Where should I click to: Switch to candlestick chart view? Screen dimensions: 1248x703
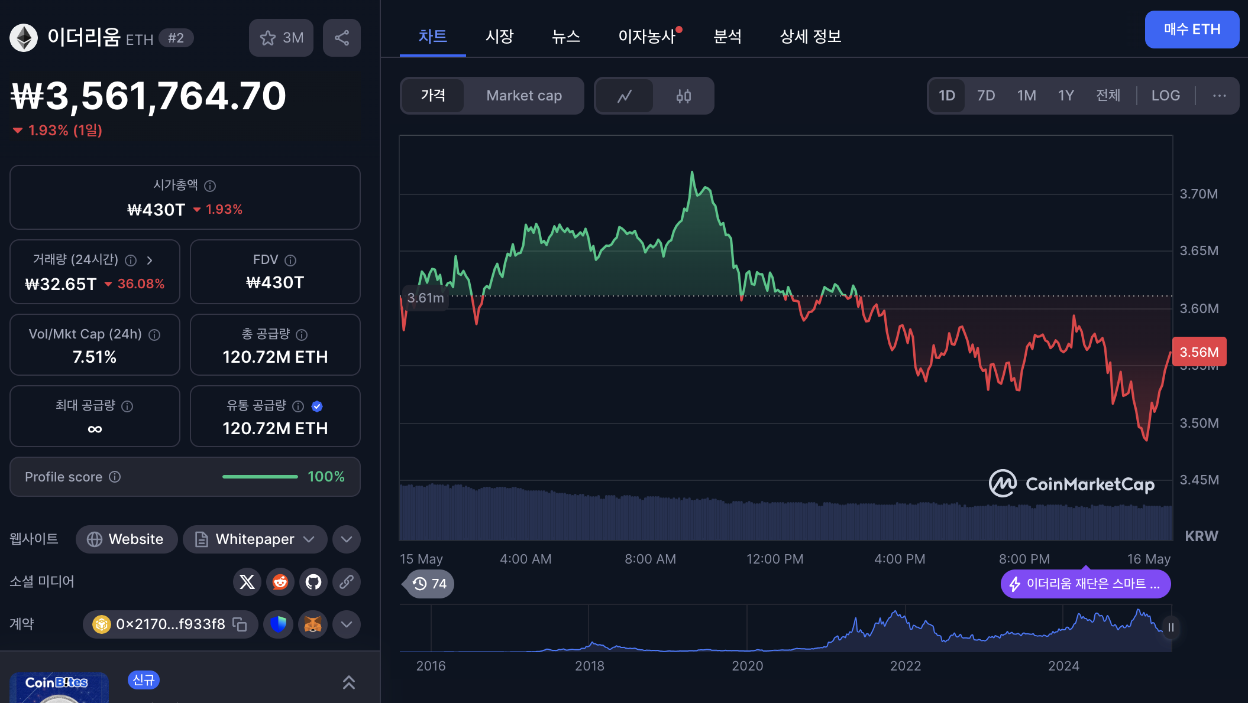(683, 96)
